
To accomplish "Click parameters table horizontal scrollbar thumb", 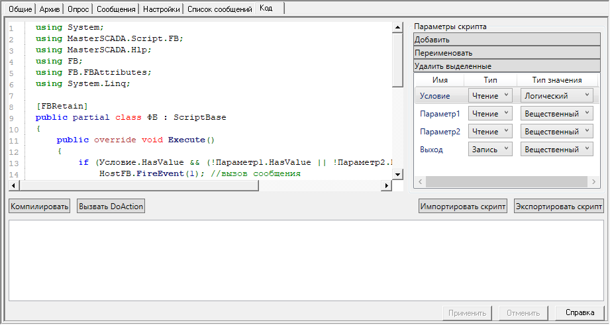I will click(x=507, y=181).
